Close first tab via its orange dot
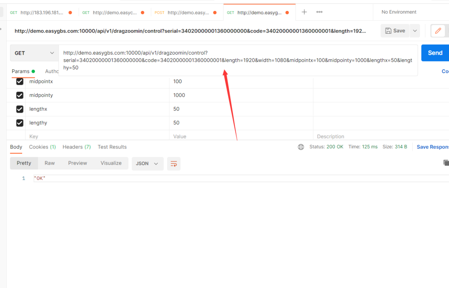This screenshot has height=288, width=449. (70, 13)
